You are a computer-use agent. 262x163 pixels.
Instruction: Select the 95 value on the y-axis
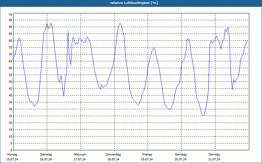point(10,20)
